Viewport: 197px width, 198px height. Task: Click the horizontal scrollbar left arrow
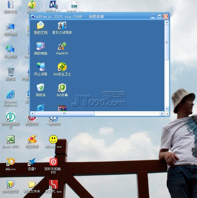(x=32, y=113)
